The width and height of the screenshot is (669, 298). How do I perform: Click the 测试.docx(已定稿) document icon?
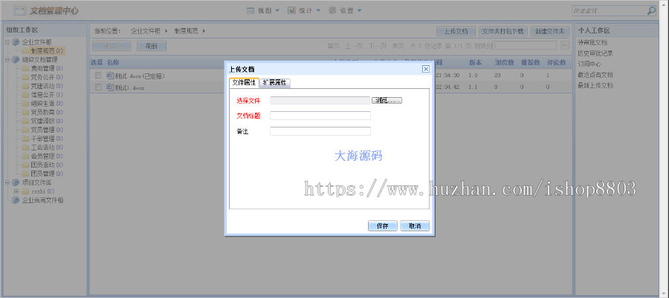click(110, 76)
